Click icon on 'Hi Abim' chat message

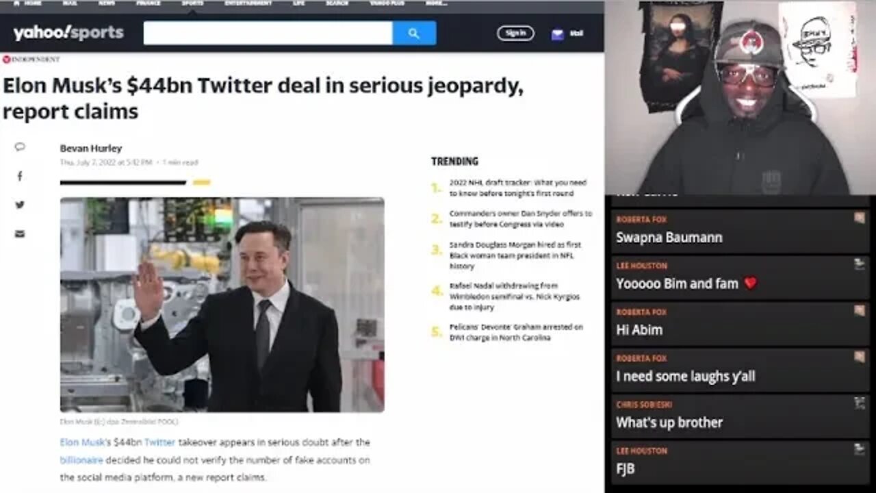(859, 311)
